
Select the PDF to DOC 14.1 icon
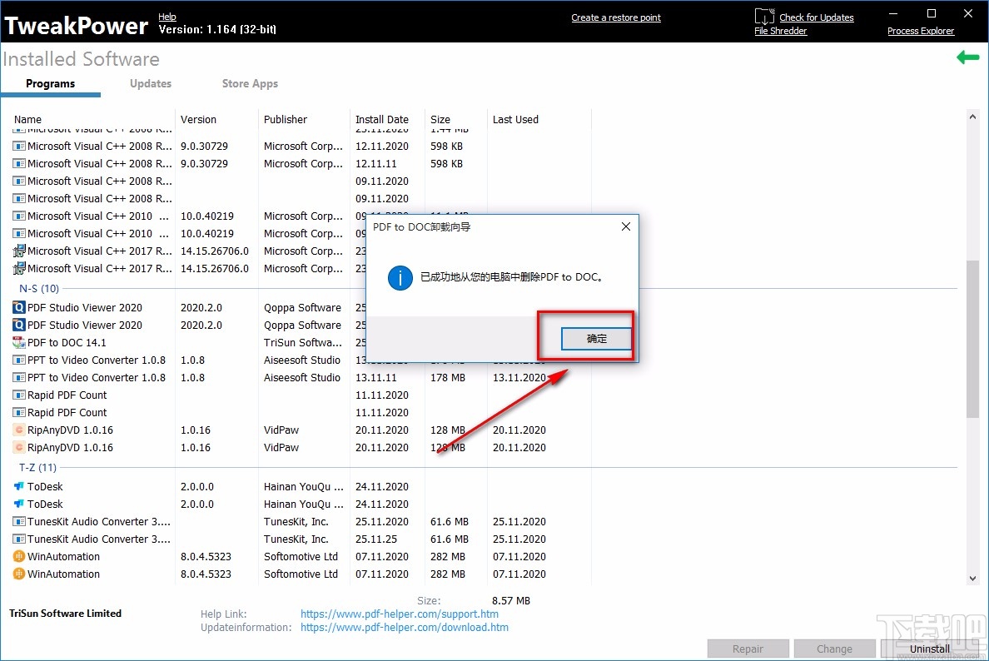point(19,342)
